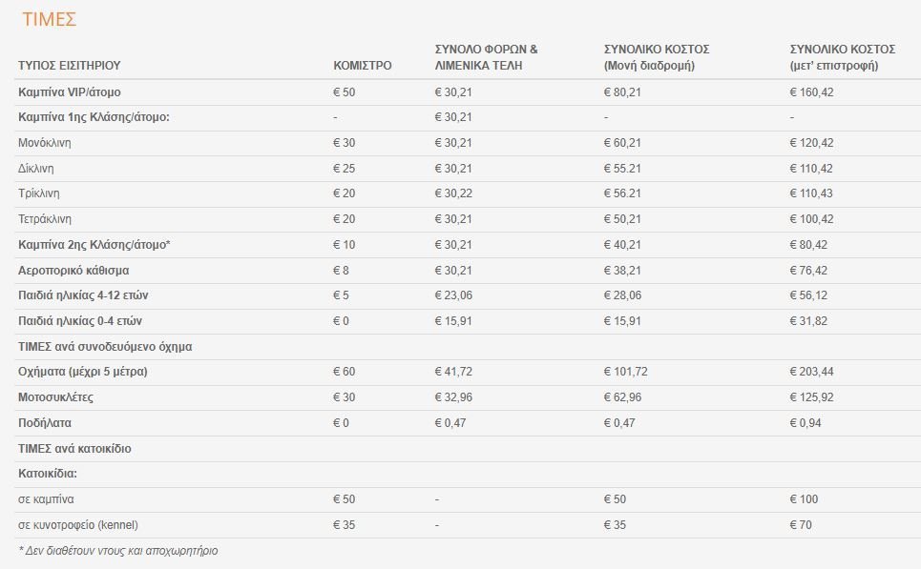921x569 pixels.
Task: Click the Μοτοσυκλέτες row label
Action: tap(55, 397)
